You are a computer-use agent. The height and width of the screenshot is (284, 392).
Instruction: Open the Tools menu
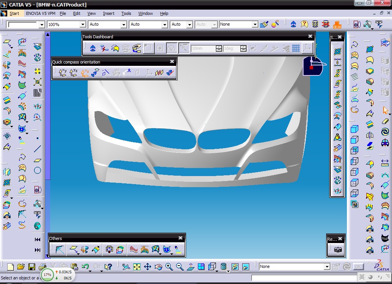[x=126, y=13]
